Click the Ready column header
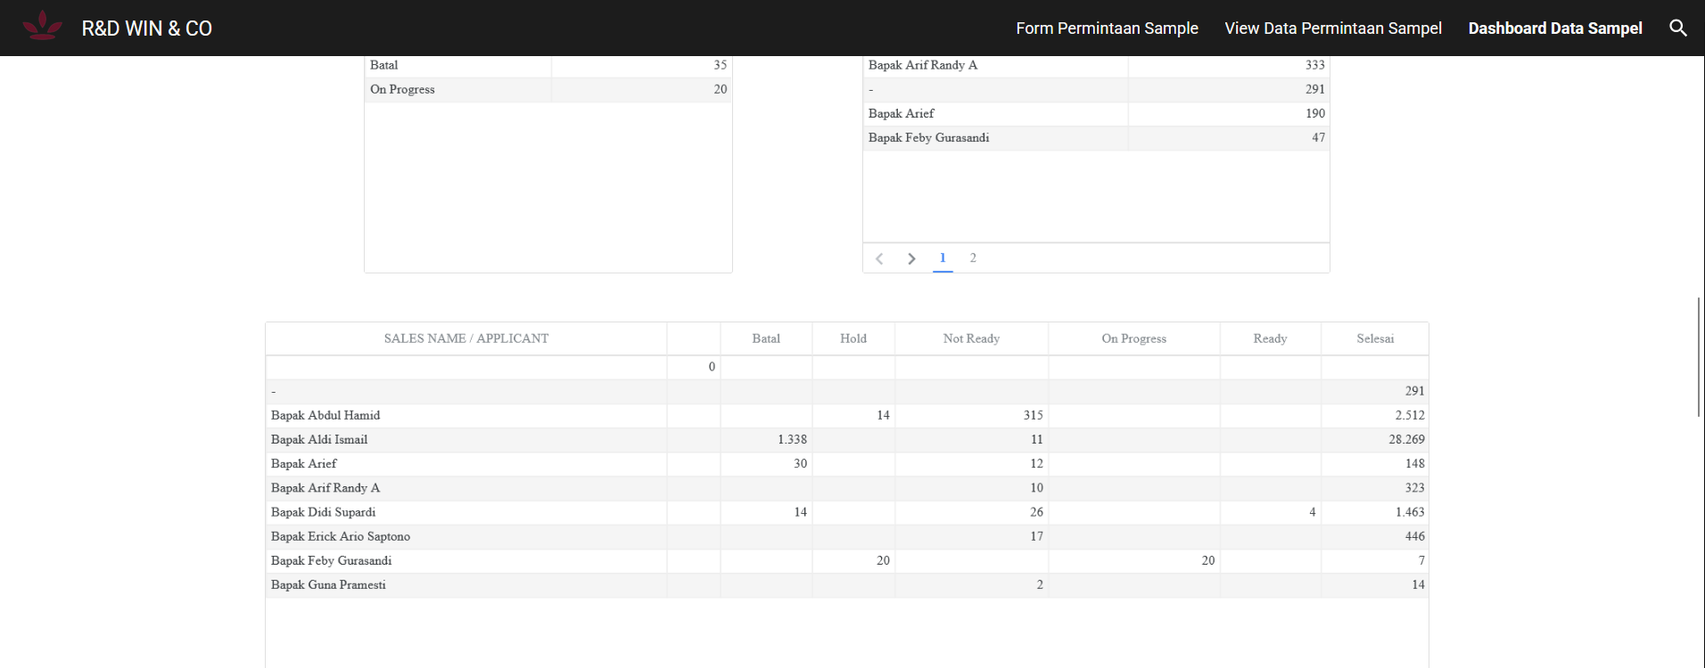This screenshot has height=668, width=1705. coord(1270,338)
